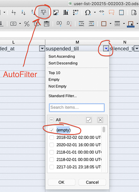The width and height of the screenshot is (139, 192).
Task: Open the suspended_till filter dropdown
Action: coord(106,49)
